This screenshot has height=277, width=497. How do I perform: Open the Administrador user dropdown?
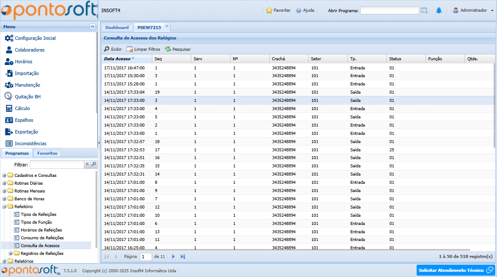pos(473,10)
